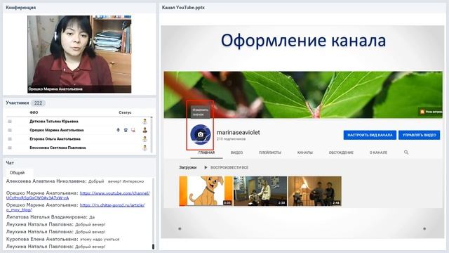Open the ГЛАВНАЯ channel tab

pos(206,153)
